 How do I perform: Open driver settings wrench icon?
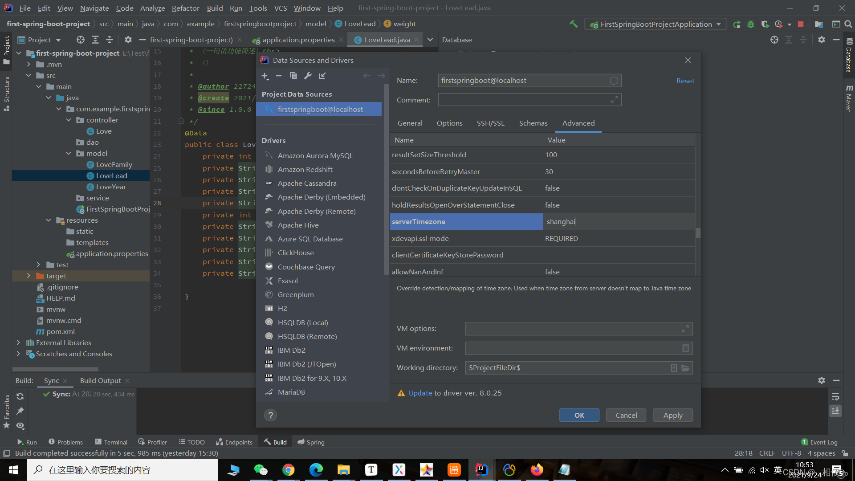(308, 76)
